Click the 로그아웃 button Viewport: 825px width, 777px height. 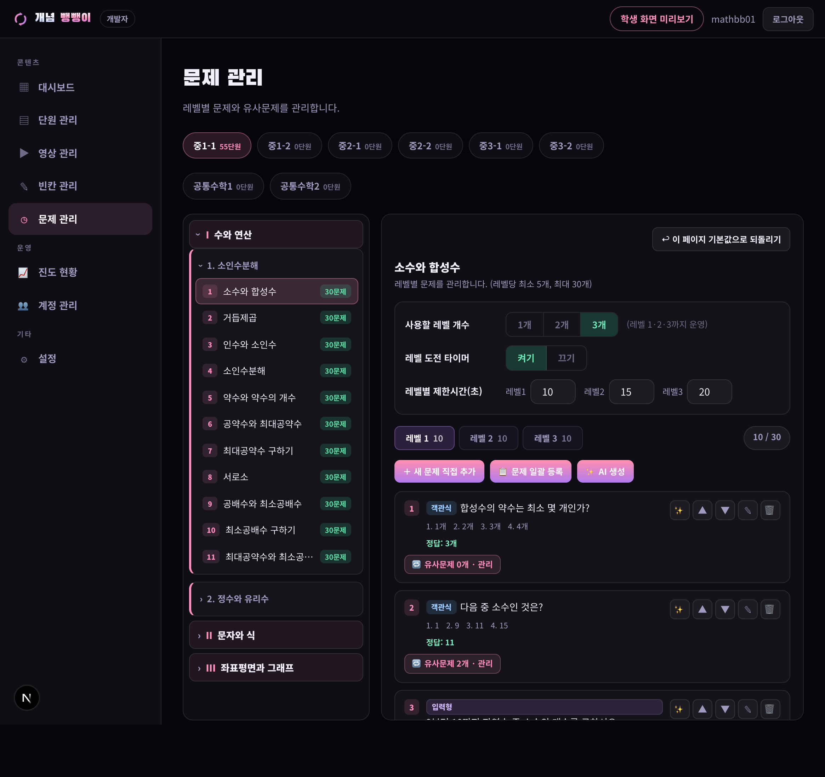coord(788,19)
